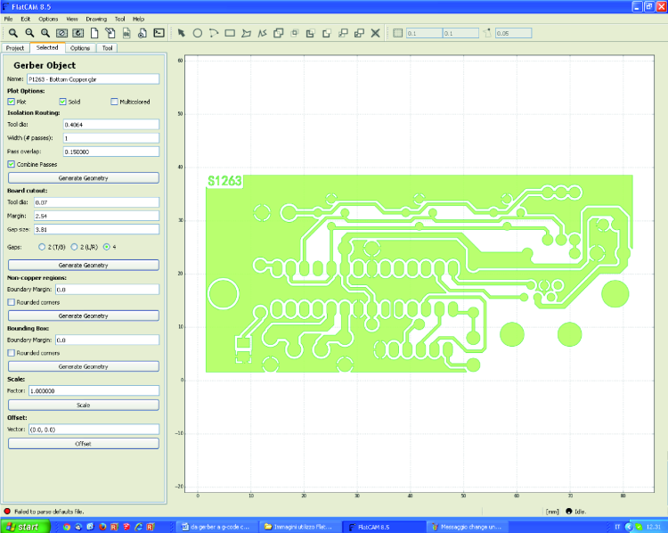Click the snap max distance 0.05 field
Viewport: 668px width, 533px height.
coord(513,33)
